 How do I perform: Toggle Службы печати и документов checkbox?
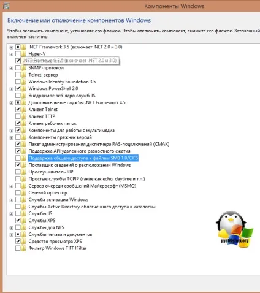[x=18, y=234]
